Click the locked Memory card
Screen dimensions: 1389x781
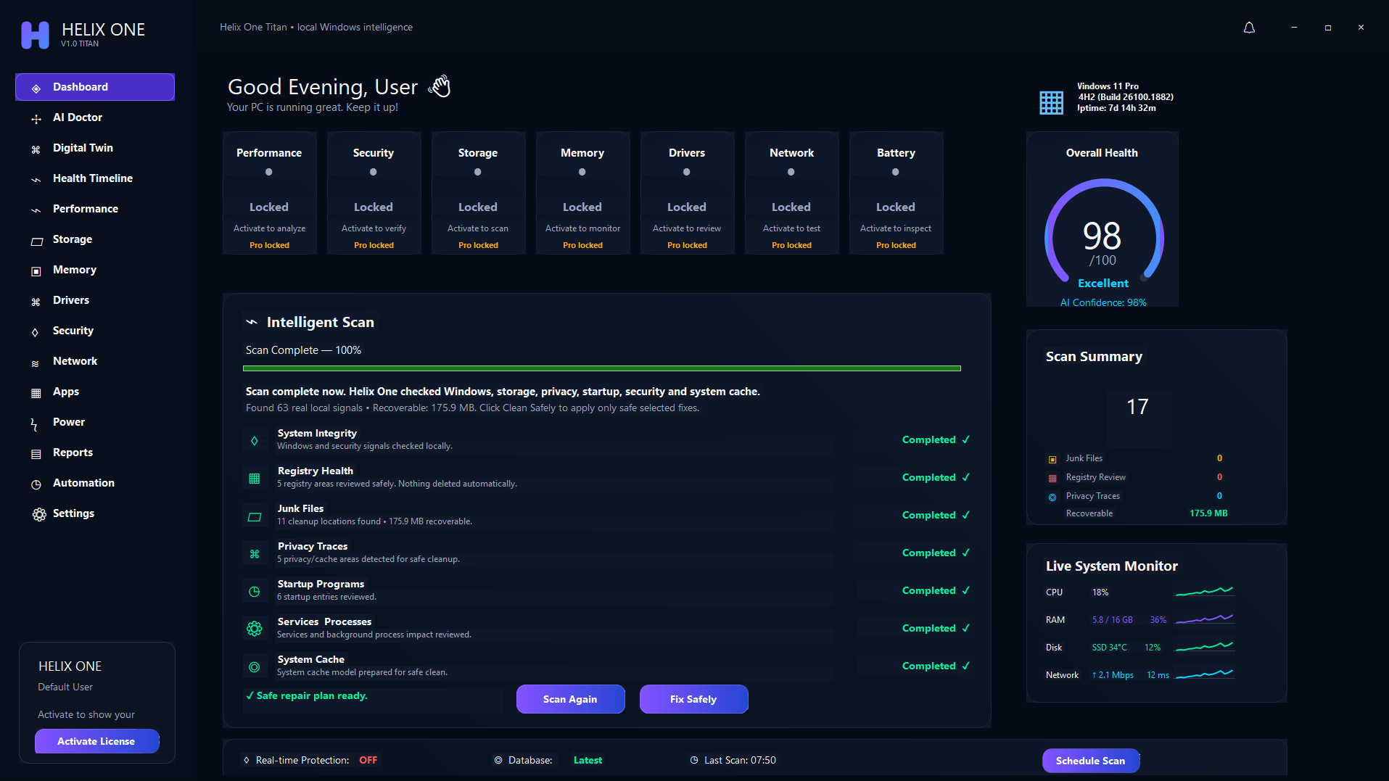(582, 193)
